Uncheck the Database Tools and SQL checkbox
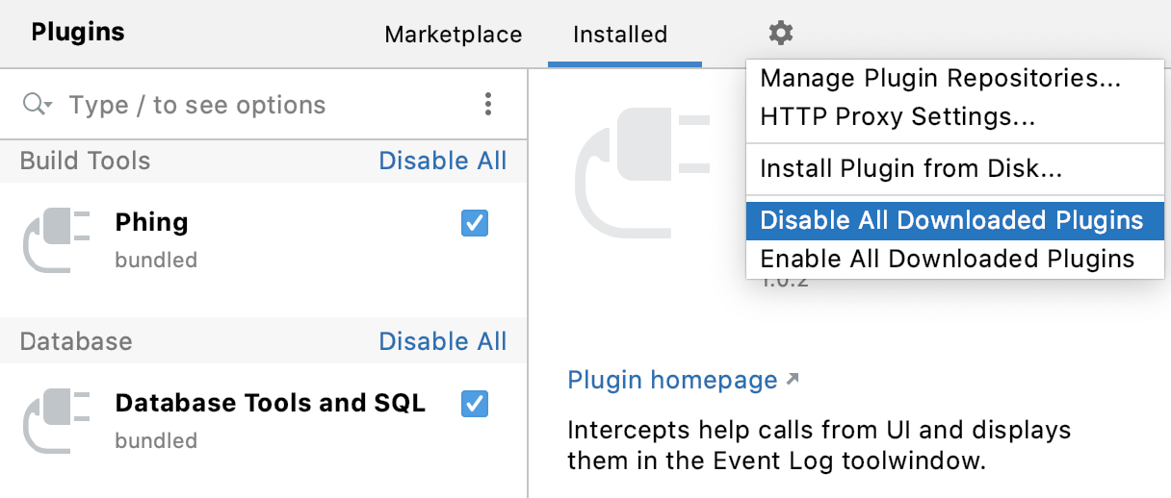The height and width of the screenshot is (498, 1171). point(475,404)
